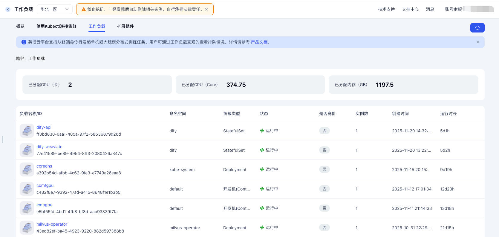Viewport: 499px width, 237px height.
Task: Click the 已分配GPU summary card
Action: click(97, 85)
